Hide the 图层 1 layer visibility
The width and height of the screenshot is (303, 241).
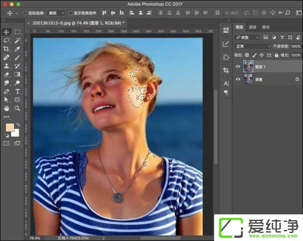point(238,67)
